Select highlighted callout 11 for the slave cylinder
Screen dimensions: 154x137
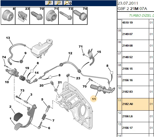point(94,99)
